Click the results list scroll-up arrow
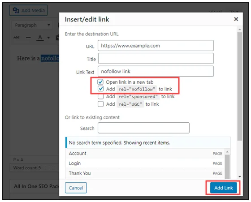Screen dimensions: 251x202 (227, 152)
